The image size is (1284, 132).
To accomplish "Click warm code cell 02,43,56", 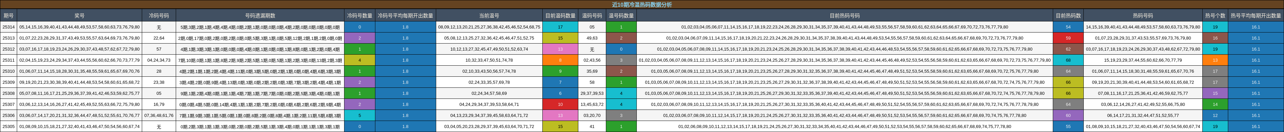I will pyautogui.click(x=592, y=60).
